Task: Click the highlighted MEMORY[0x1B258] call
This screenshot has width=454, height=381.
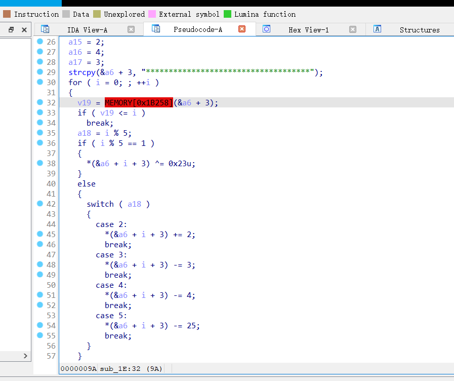Action: click(139, 103)
